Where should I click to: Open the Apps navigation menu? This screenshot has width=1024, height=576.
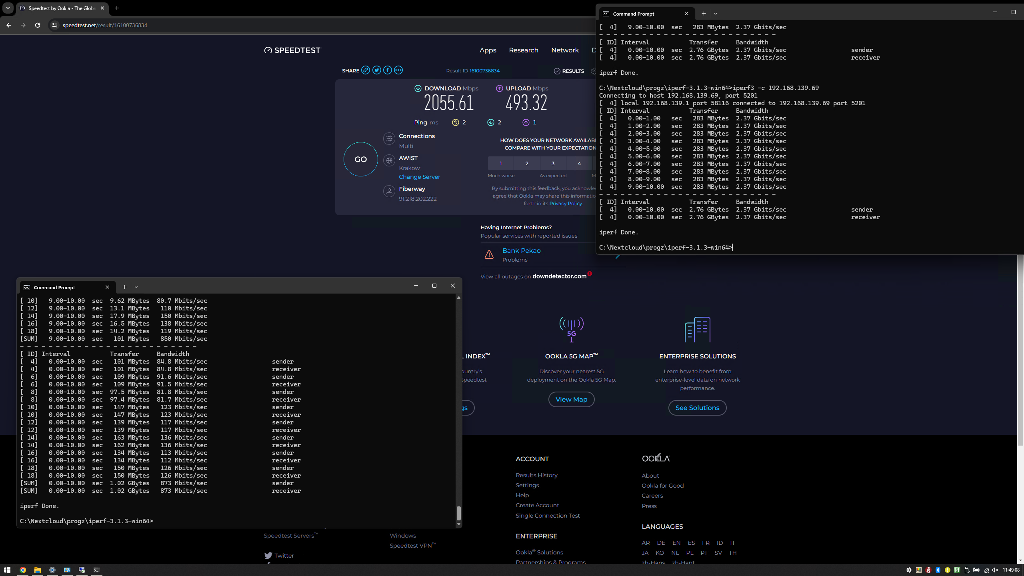point(488,50)
